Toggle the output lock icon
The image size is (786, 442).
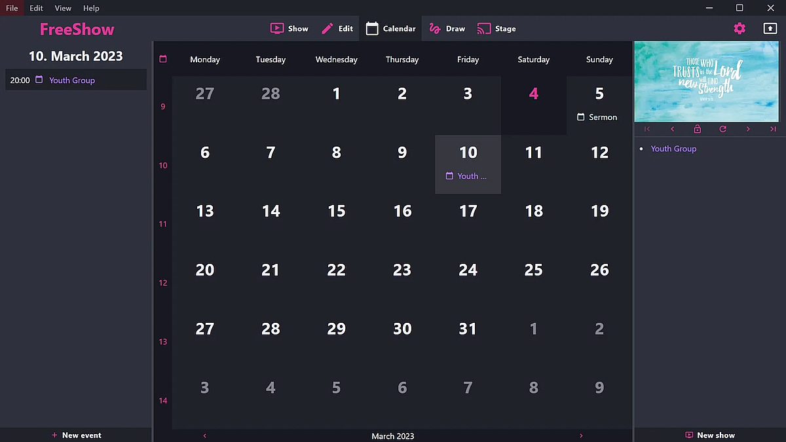(x=697, y=129)
